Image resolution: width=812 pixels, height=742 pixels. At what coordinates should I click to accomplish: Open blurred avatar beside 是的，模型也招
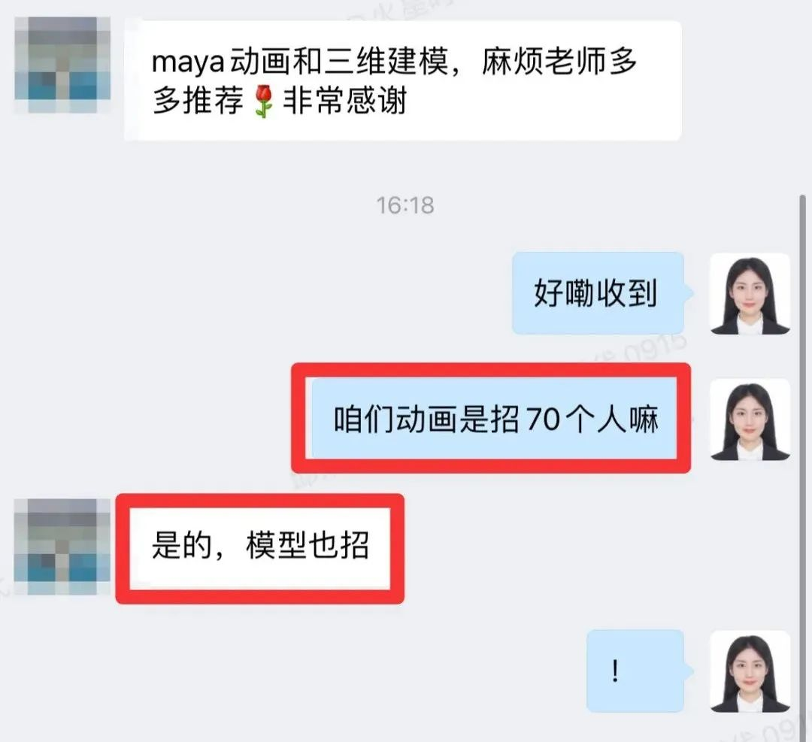pyautogui.click(x=62, y=547)
